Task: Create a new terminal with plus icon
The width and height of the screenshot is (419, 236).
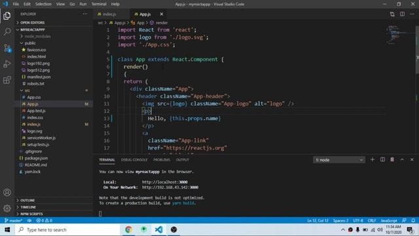Action: (373, 160)
